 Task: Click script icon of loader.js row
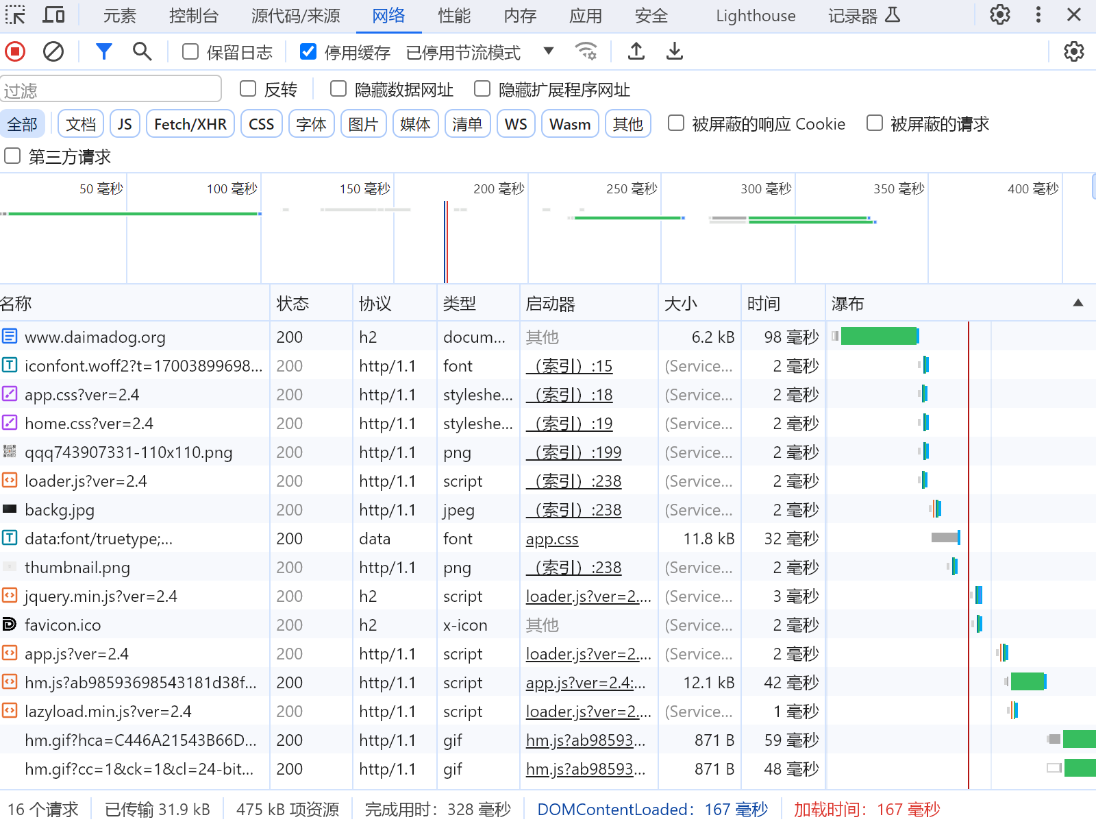[x=10, y=480]
